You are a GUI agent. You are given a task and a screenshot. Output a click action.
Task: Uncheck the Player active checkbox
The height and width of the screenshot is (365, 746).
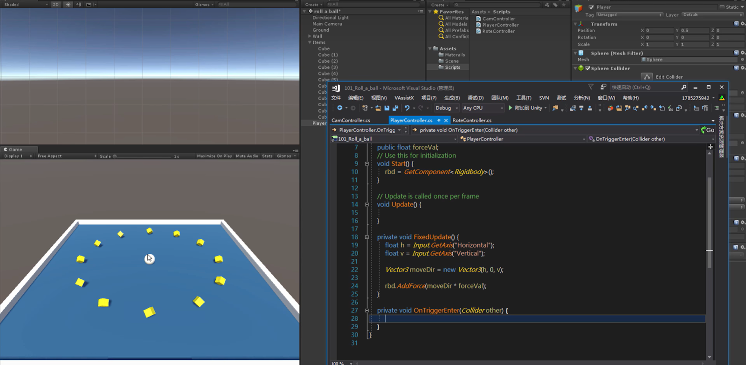click(591, 7)
